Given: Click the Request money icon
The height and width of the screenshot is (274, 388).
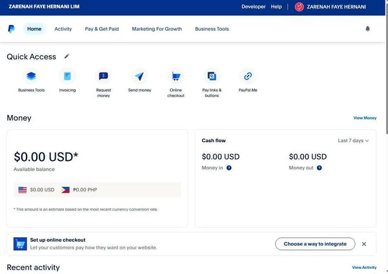Looking at the screenshot, I should point(103,76).
